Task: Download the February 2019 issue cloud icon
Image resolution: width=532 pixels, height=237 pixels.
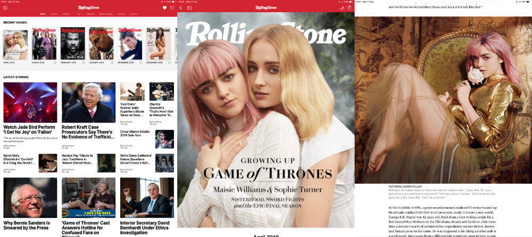Action: click(83, 62)
